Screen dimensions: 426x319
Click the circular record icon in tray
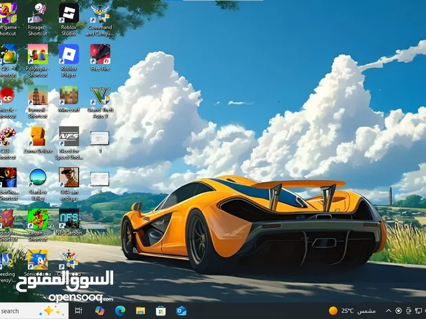click(x=399, y=311)
